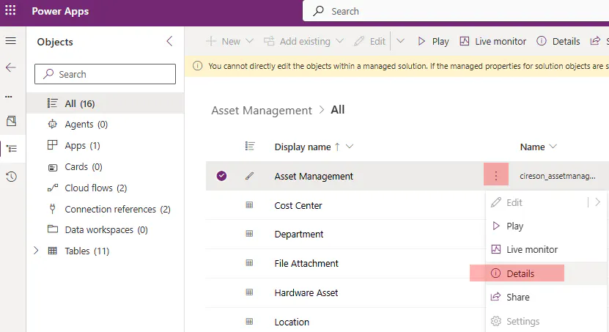
Task: Click Share in the context menu
Action: pyautogui.click(x=517, y=297)
